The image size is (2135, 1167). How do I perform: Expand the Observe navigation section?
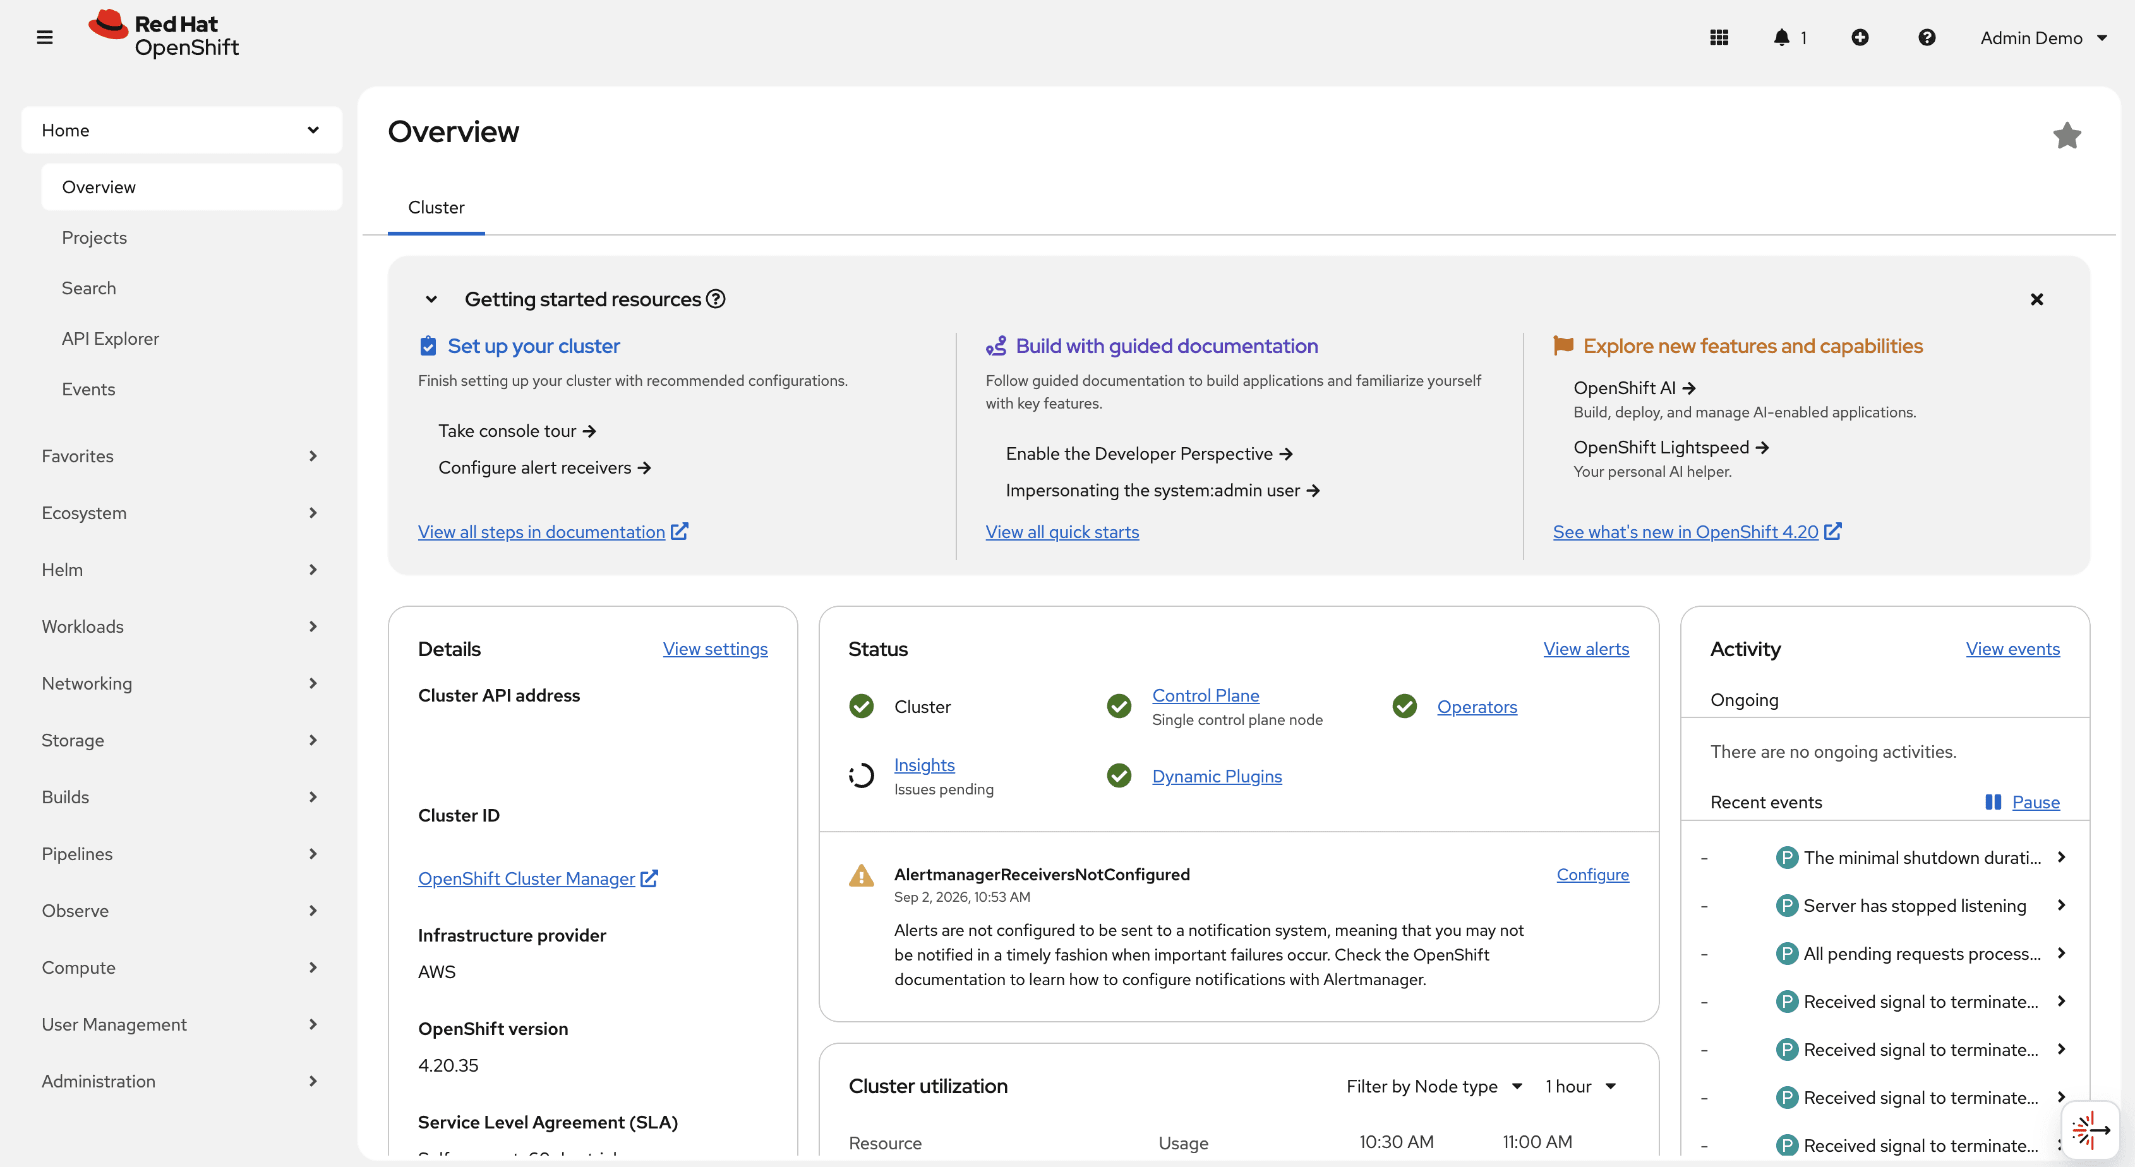click(181, 910)
